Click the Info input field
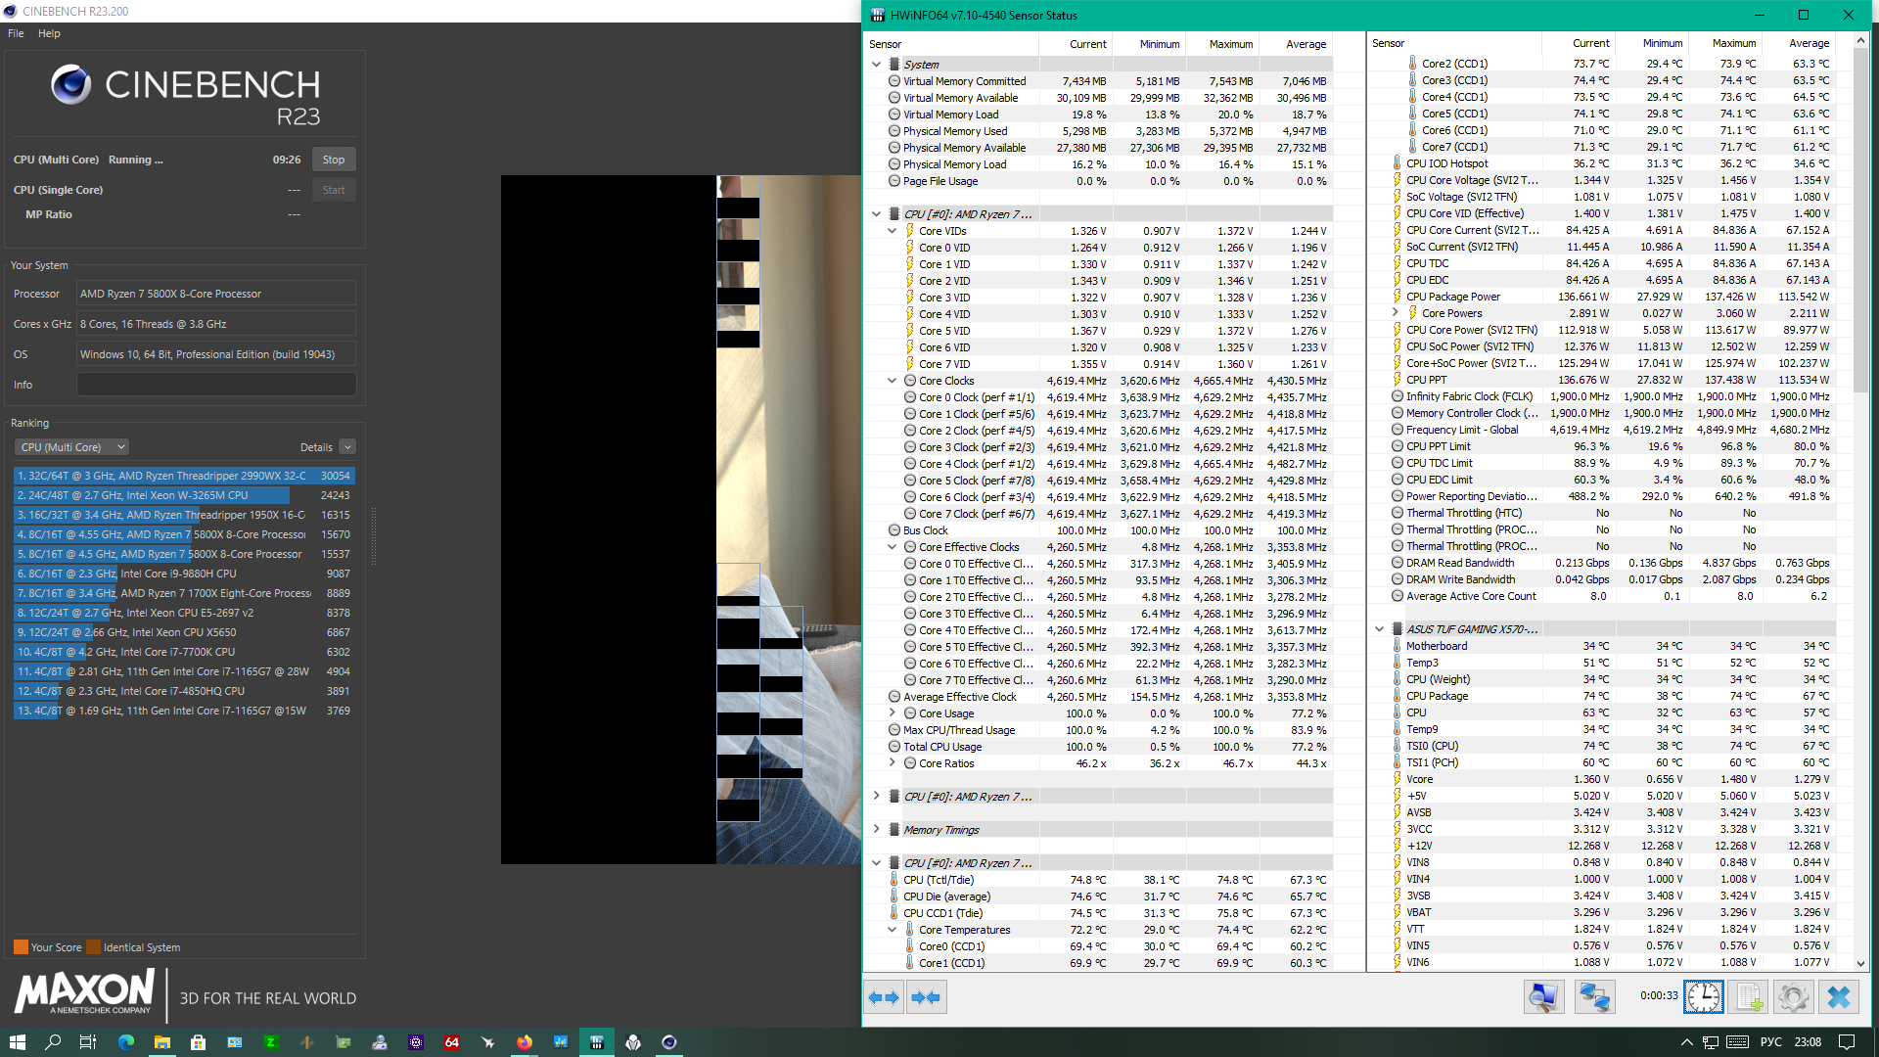The image size is (1879, 1057). (x=216, y=385)
